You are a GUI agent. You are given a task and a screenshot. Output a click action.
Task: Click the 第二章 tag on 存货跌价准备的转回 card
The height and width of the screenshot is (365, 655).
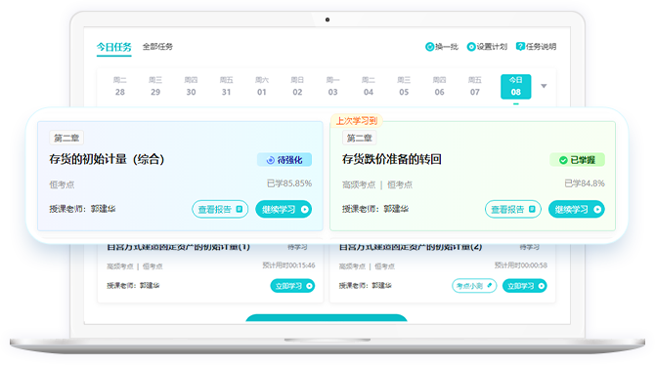(360, 138)
